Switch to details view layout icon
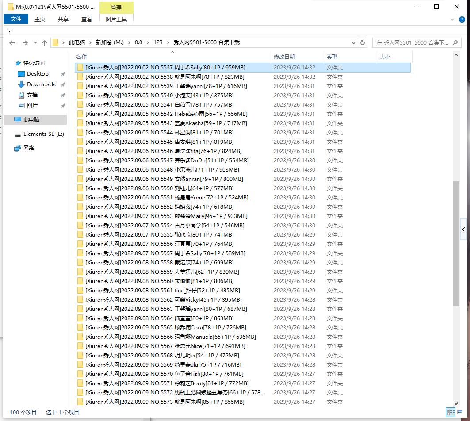The width and height of the screenshot is (470, 421). [451, 412]
